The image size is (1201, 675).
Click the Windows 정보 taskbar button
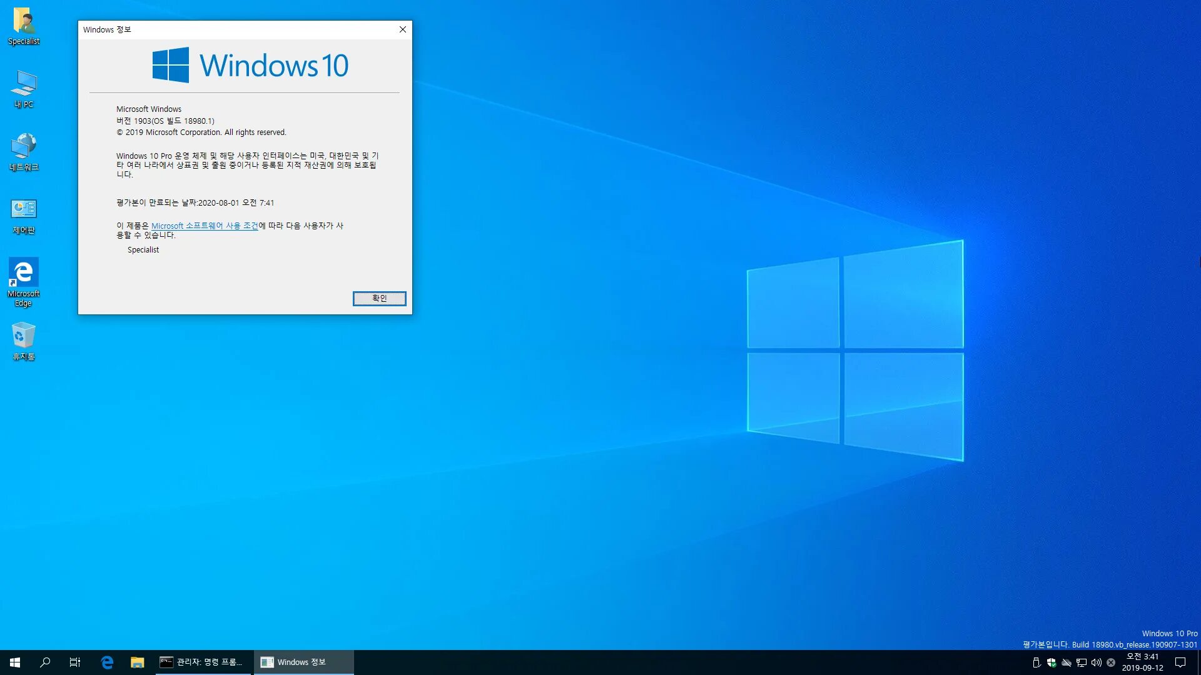click(303, 662)
